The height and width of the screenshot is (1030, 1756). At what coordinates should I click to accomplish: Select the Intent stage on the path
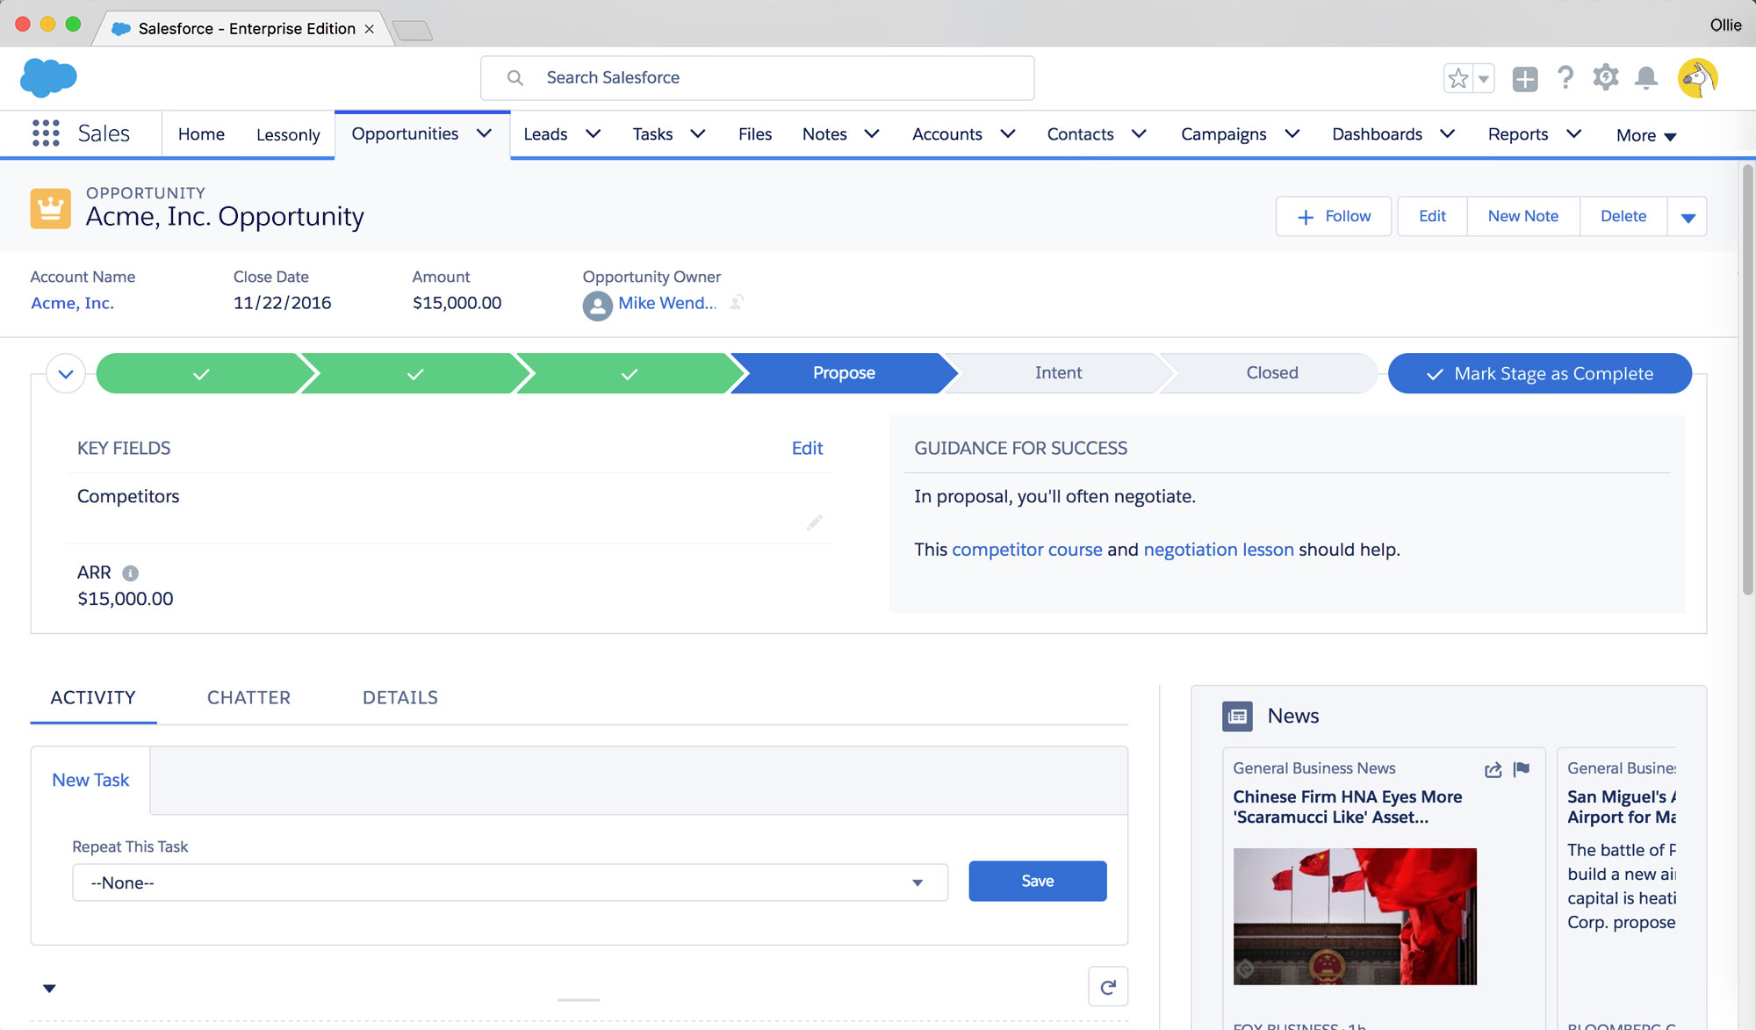1057,372
